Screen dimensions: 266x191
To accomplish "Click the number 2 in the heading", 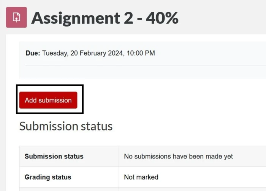I will click(x=128, y=18).
